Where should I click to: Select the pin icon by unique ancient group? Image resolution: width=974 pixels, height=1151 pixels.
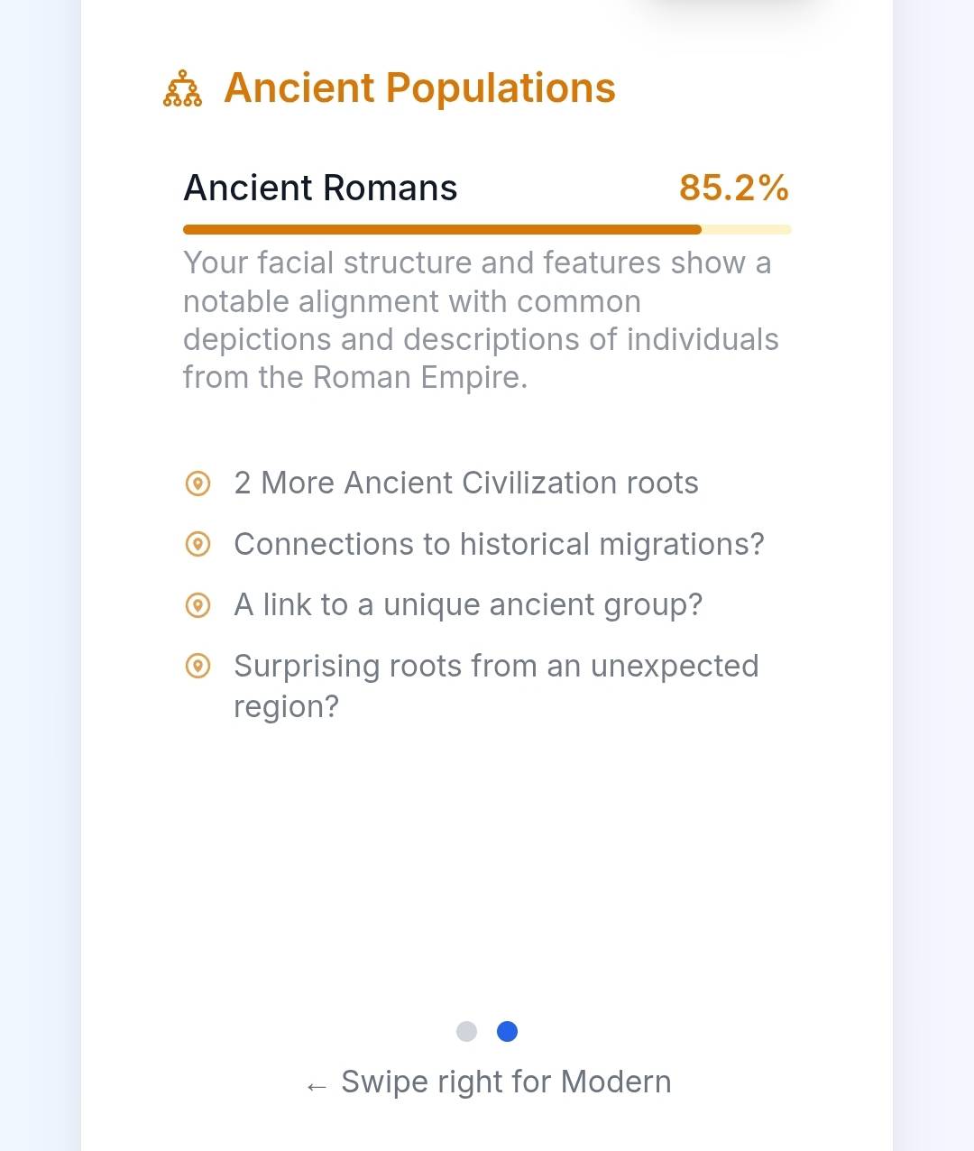(x=198, y=604)
